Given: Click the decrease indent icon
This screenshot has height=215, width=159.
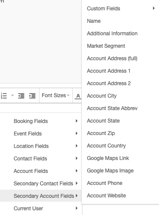Looking at the screenshot, I should (21, 95).
